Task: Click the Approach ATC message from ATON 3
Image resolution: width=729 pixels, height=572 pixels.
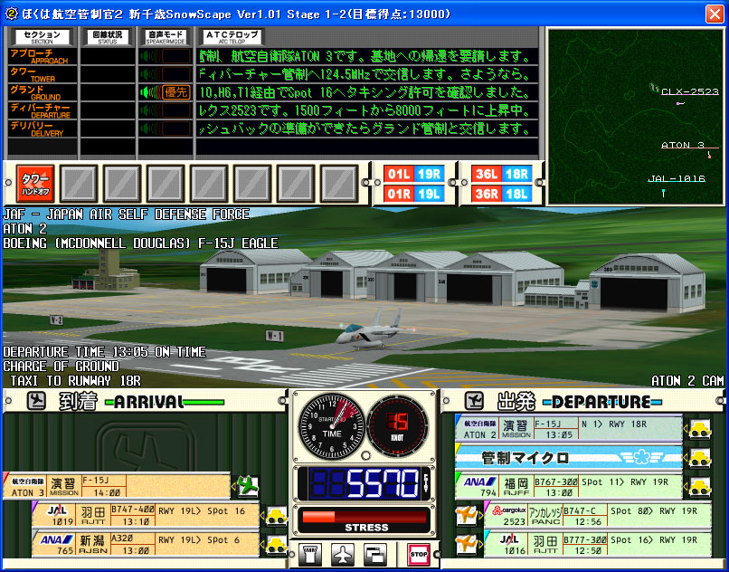Action: coord(366,56)
